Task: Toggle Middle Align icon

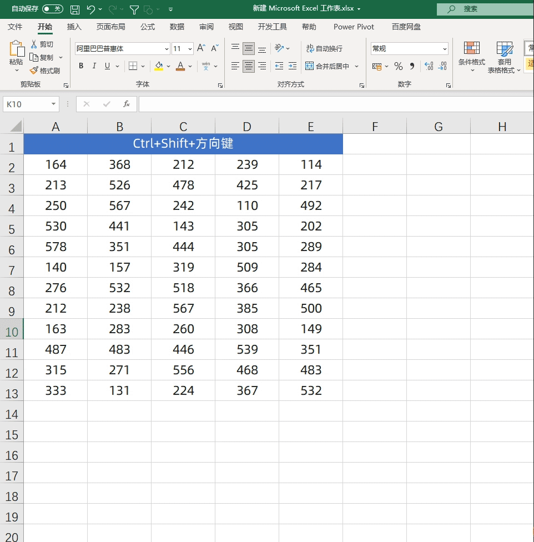Action: [x=249, y=49]
